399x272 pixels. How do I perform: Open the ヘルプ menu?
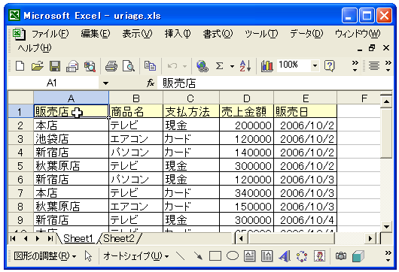35,48
